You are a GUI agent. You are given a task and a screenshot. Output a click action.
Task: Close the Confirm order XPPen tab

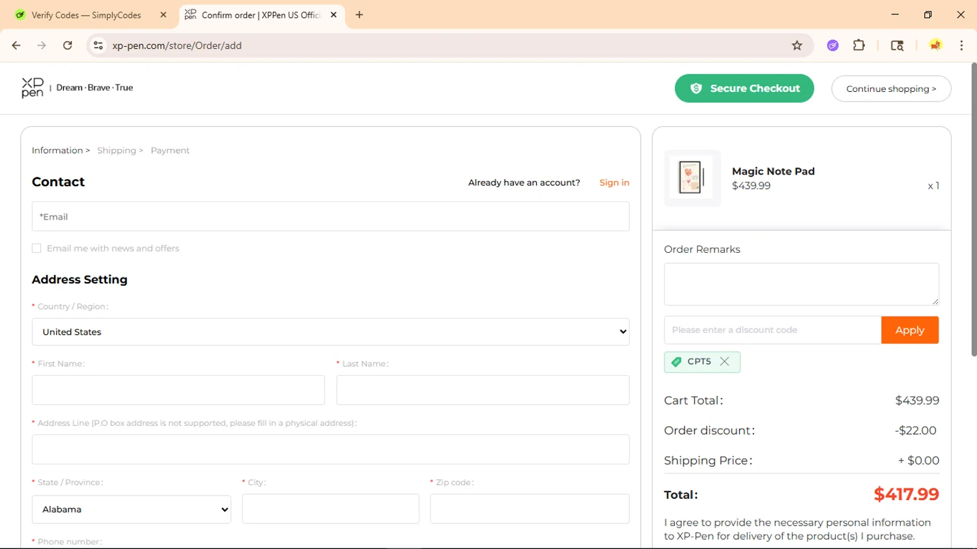pos(333,15)
